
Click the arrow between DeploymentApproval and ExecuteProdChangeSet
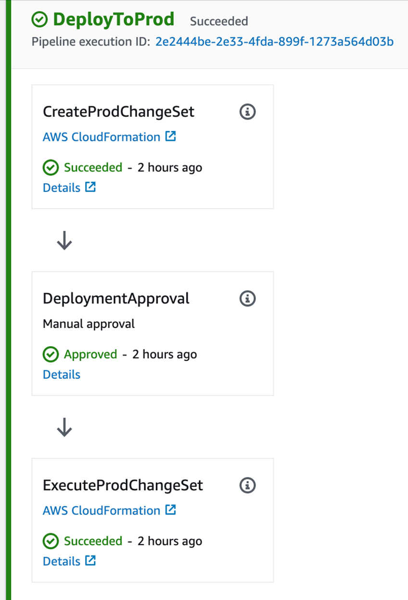[x=64, y=426]
